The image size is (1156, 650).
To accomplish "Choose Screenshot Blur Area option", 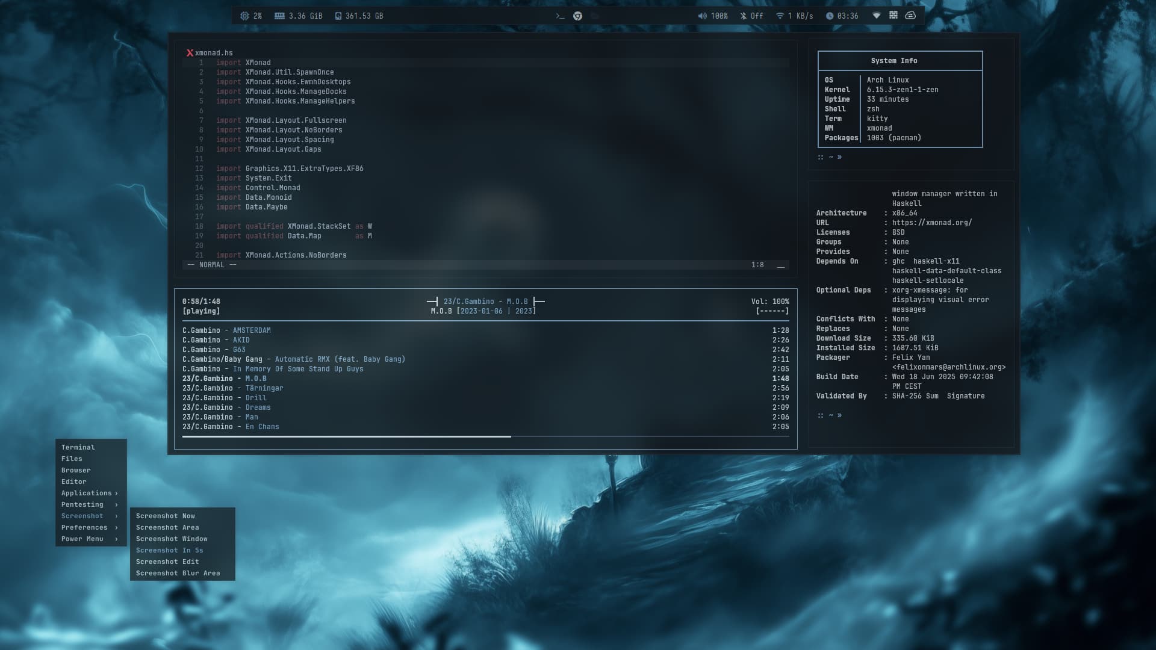I will (x=178, y=573).
